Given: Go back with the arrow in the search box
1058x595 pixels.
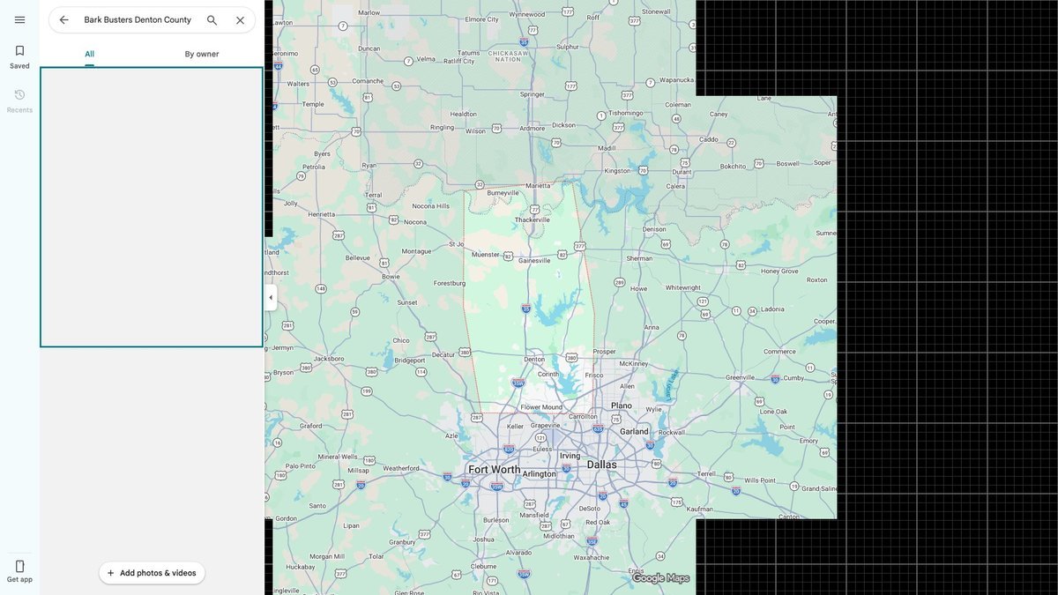Looking at the screenshot, I should click(63, 19).
